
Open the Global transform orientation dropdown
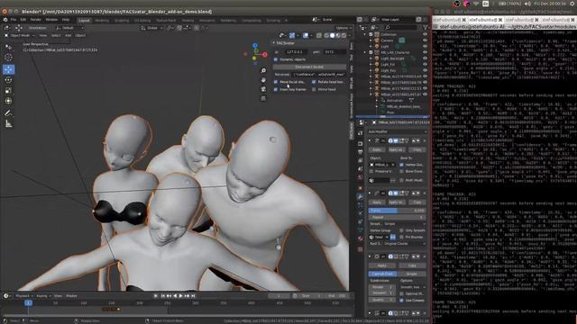point(152,28)
